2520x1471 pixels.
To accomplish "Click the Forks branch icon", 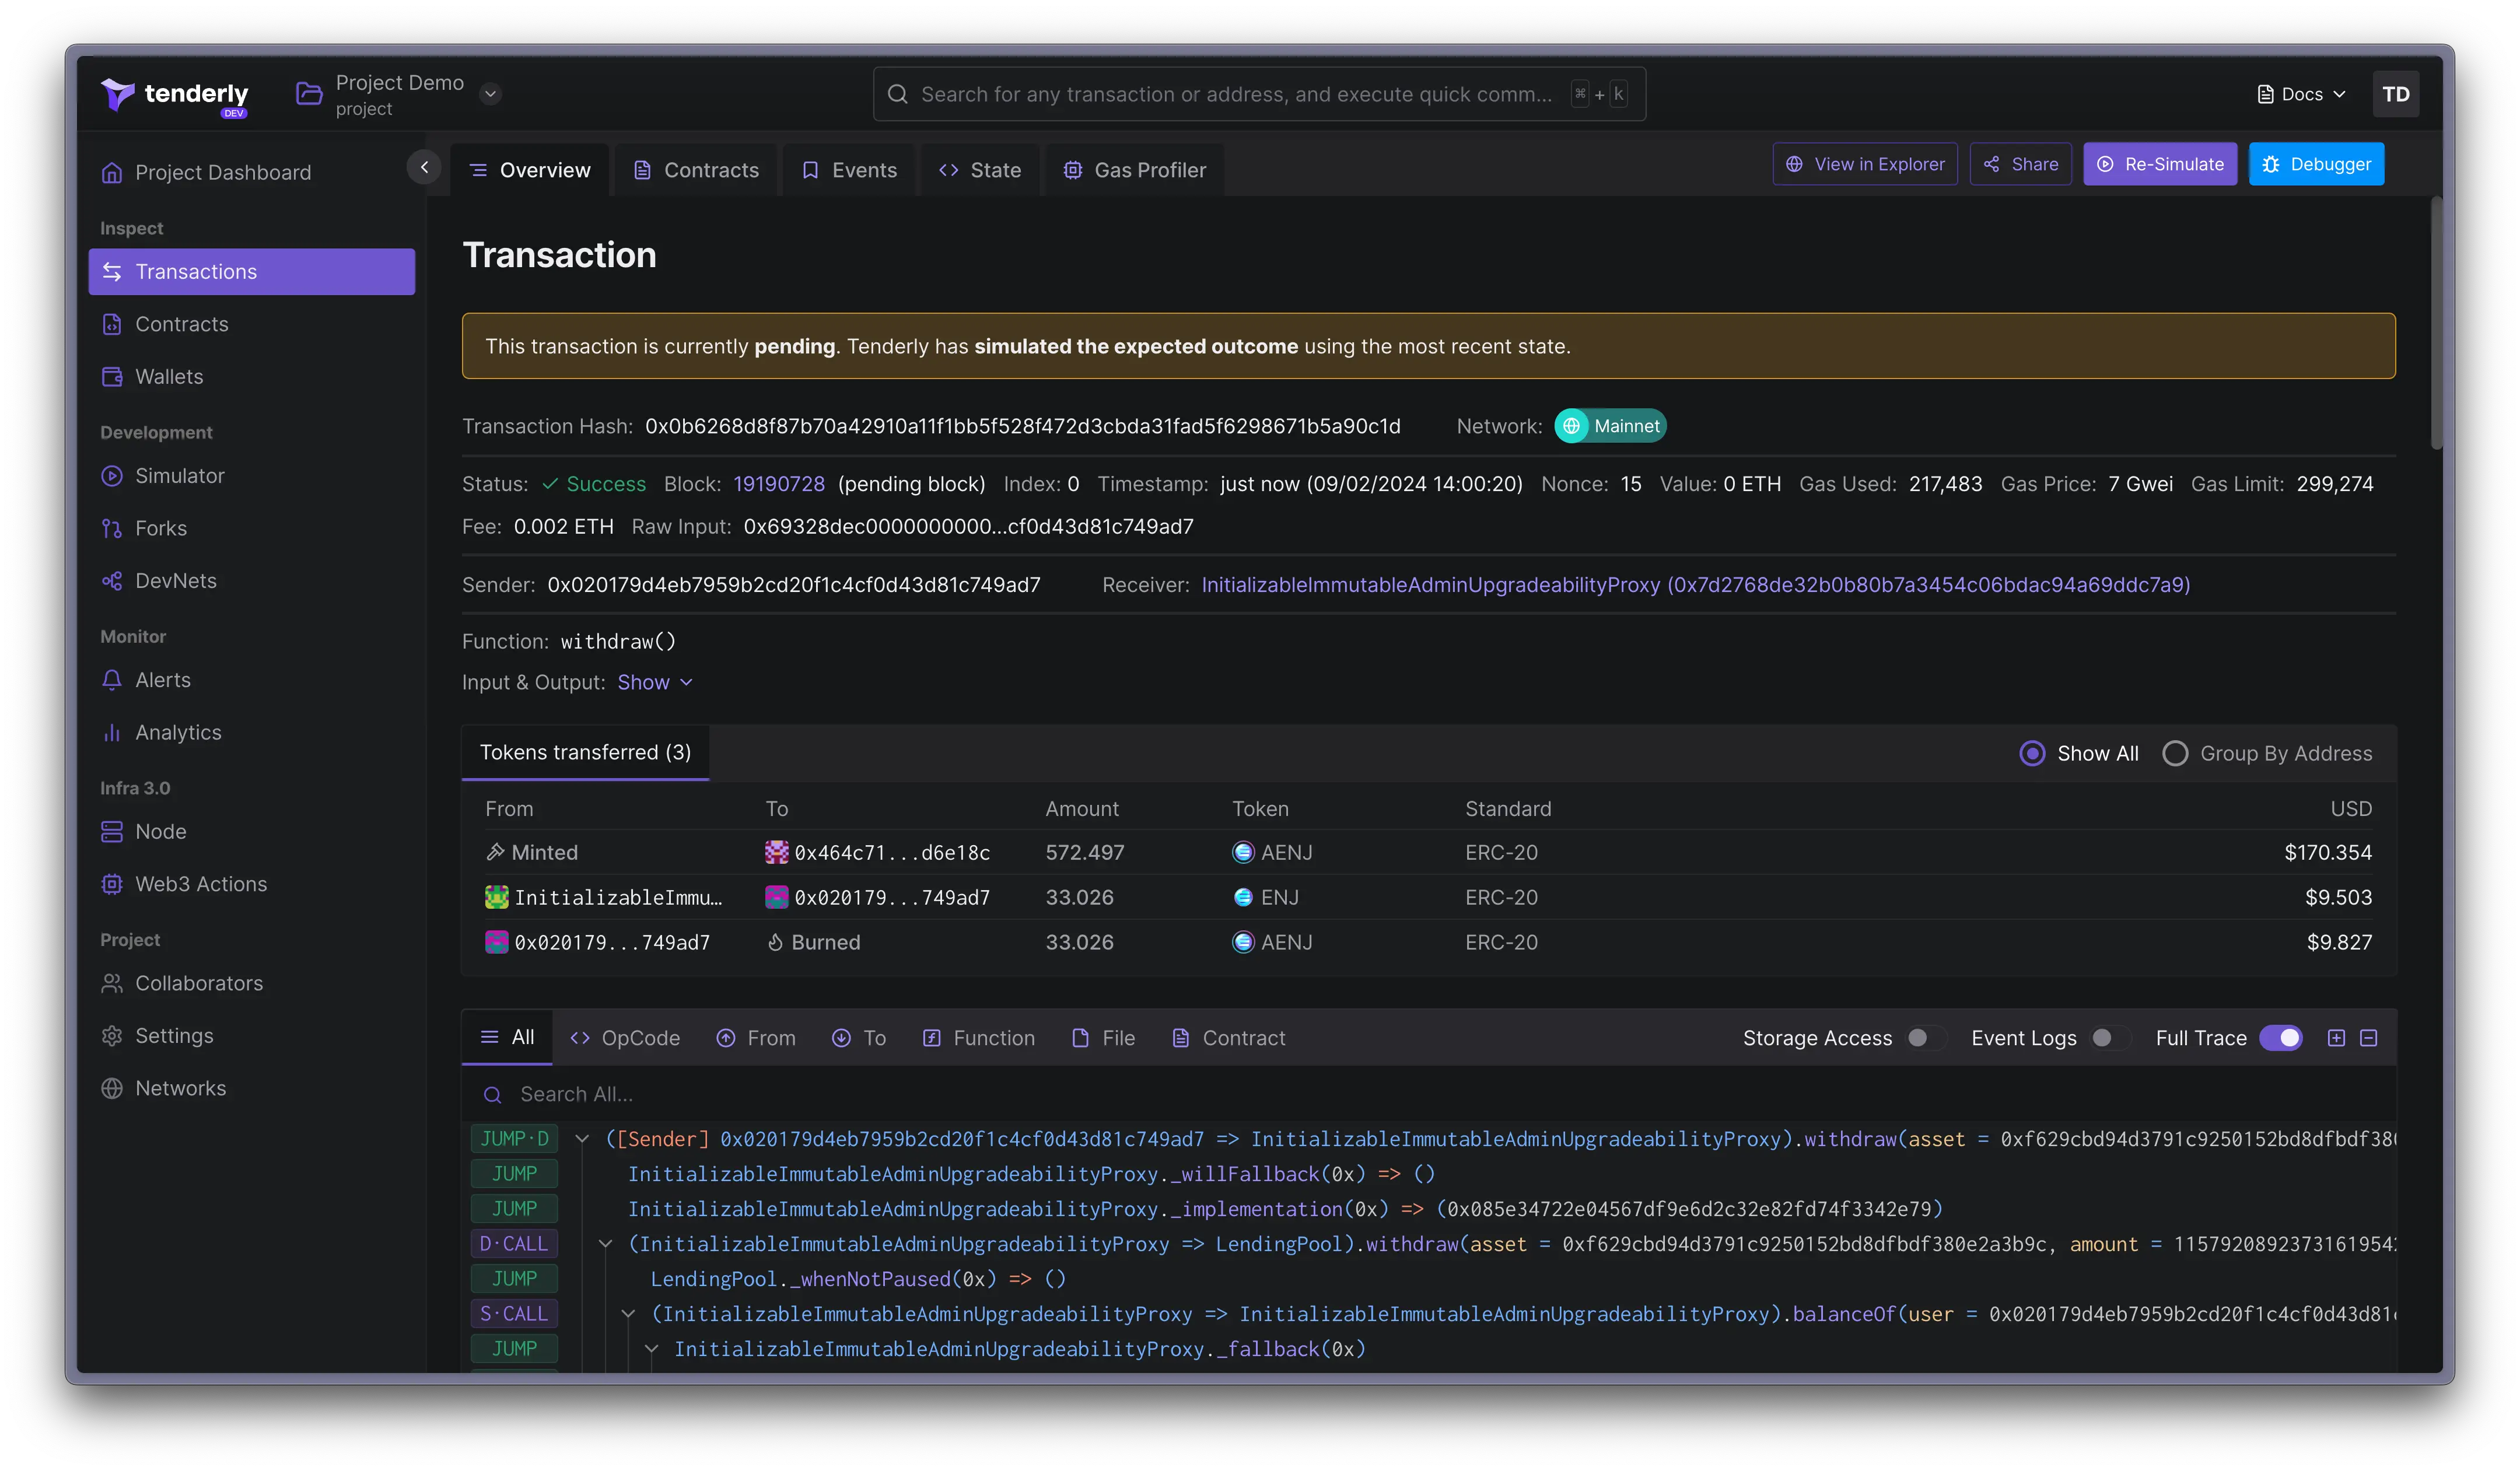I will pyautogui.click(x=112, y=528).
